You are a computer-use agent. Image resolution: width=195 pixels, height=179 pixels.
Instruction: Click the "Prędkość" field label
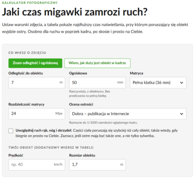point(16,155)
